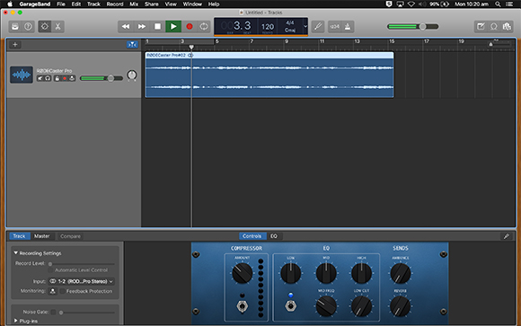
Task: Toggle the Metronome button
Action: tap(348, 27)
